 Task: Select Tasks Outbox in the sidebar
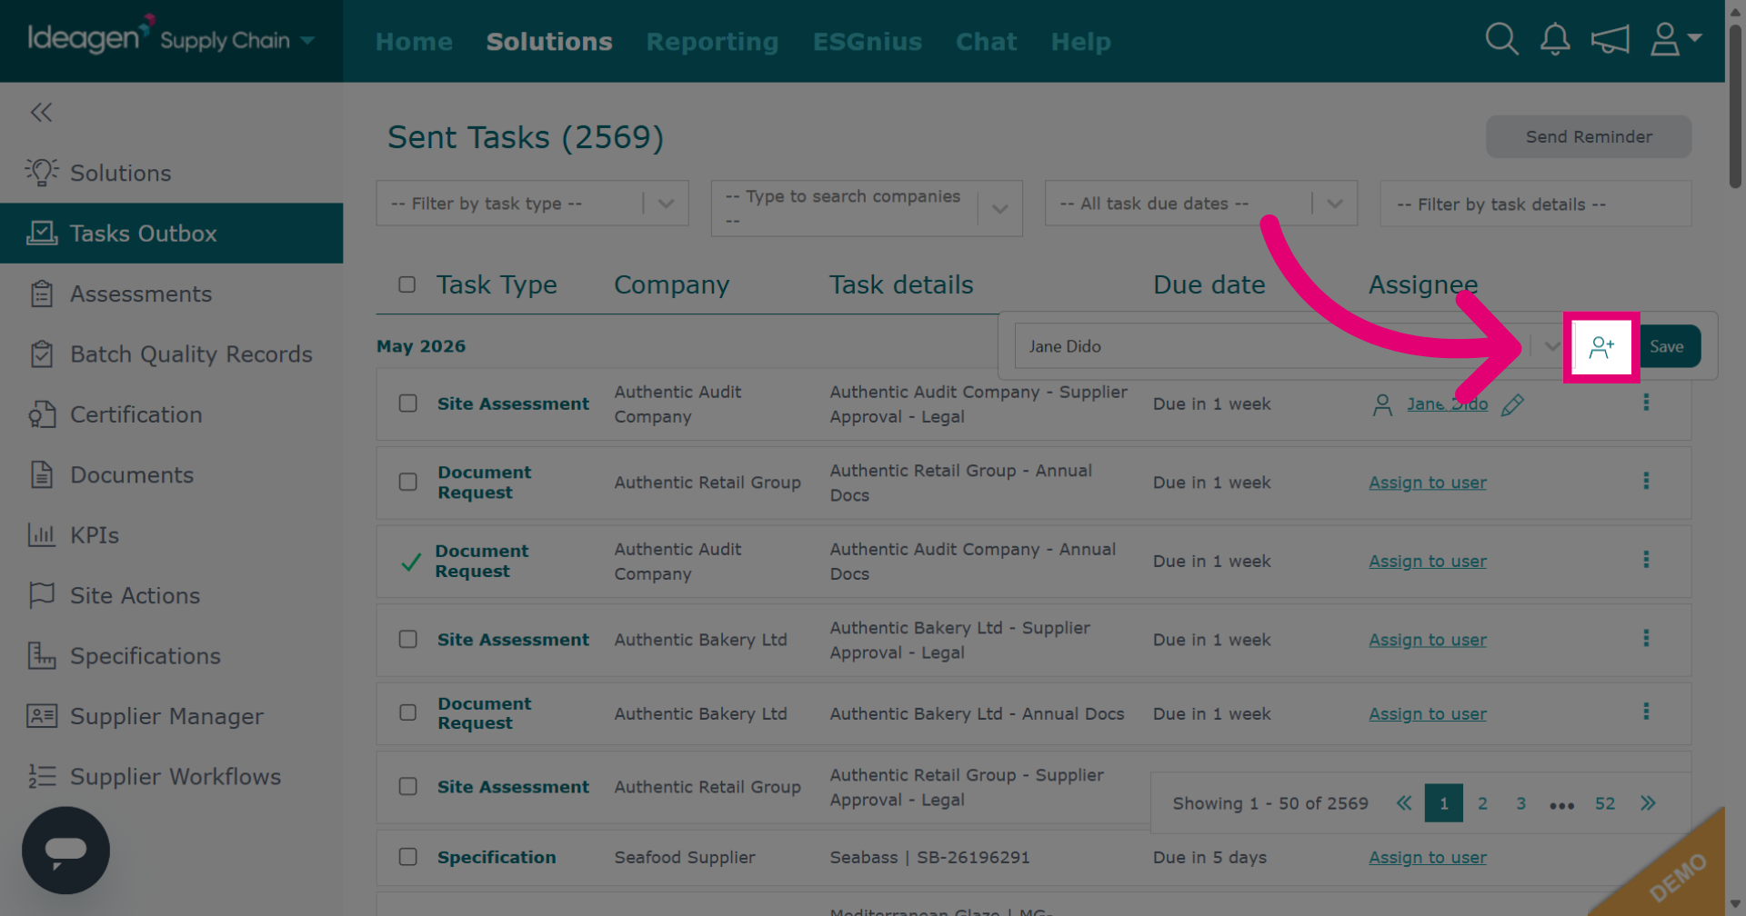point(171,234)
